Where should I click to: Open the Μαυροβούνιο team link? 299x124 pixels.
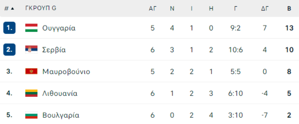tap(66, 72)
